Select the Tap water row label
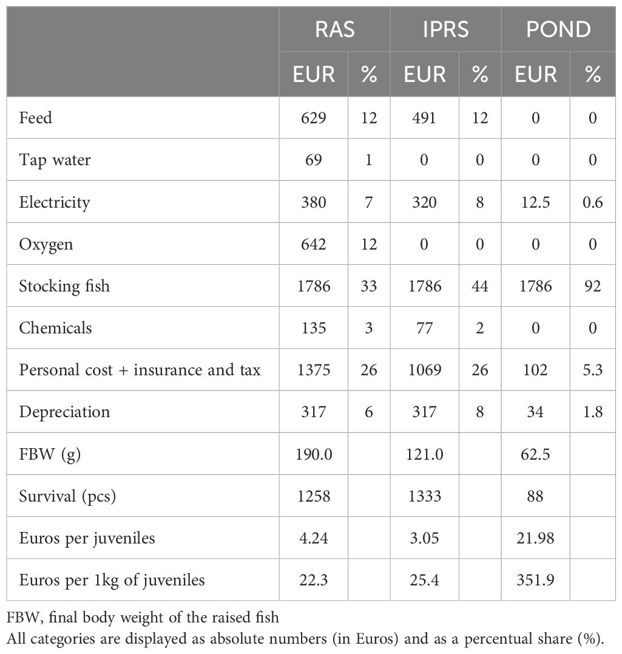 (x=55, y=160)
